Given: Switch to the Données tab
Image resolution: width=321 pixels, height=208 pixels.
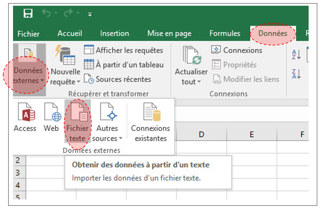Looking at the screenshot, I should [x=273, y=33].
